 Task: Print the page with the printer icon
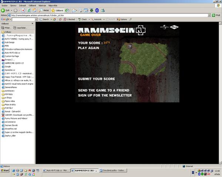[x=80, y=10]
